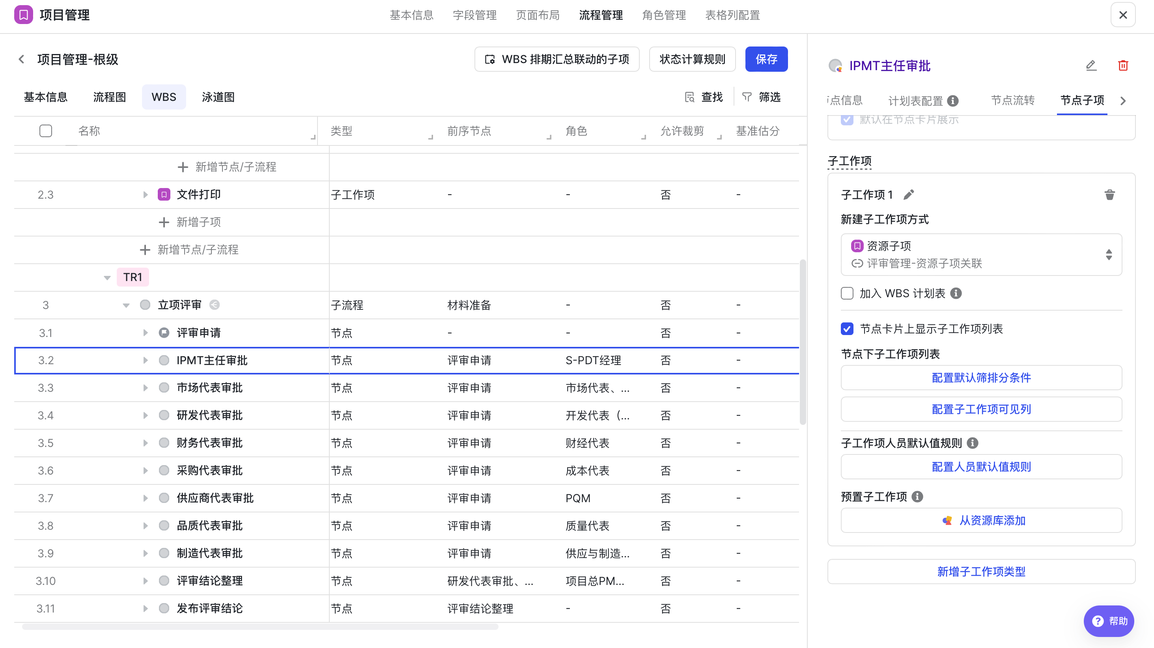Click 配置默认筛排分条件 button
The width and height of the screenshot is (1154, 648).
pos(981,378)
